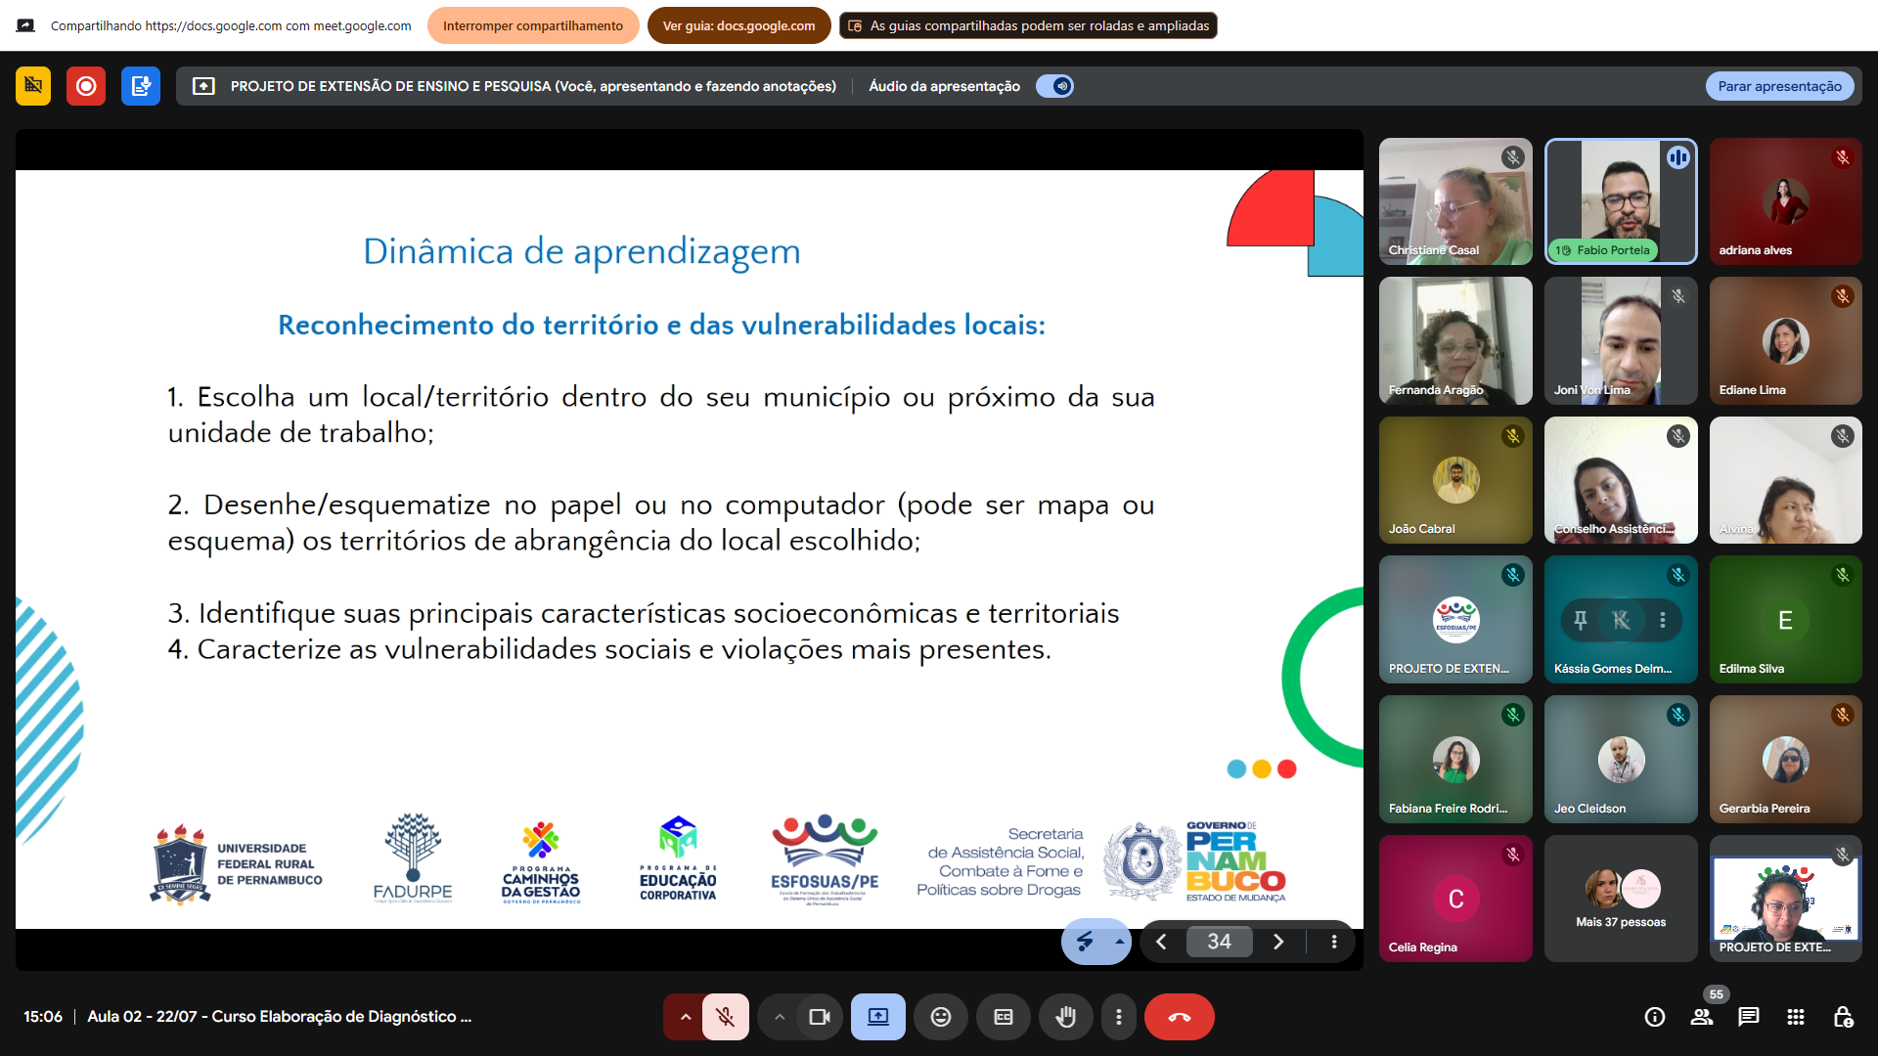Viewport: 1878px width, 1056px height.
Task: Click the red hang up call button
Action: 1179,1017
